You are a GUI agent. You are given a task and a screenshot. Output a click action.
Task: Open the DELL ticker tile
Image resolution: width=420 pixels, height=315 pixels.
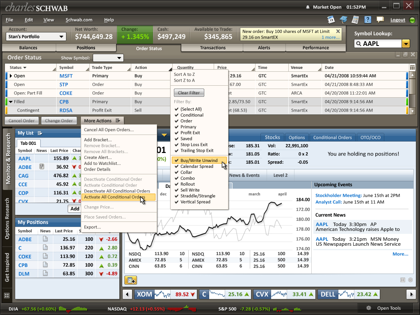pos(349,294)
